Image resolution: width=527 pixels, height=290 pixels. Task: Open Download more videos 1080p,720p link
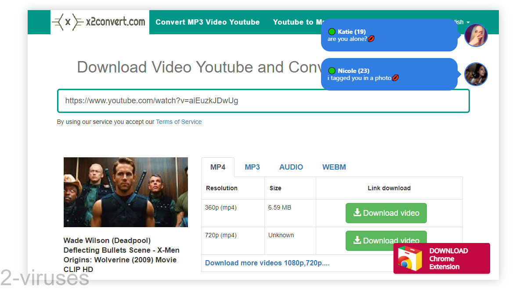click(267, 263)
